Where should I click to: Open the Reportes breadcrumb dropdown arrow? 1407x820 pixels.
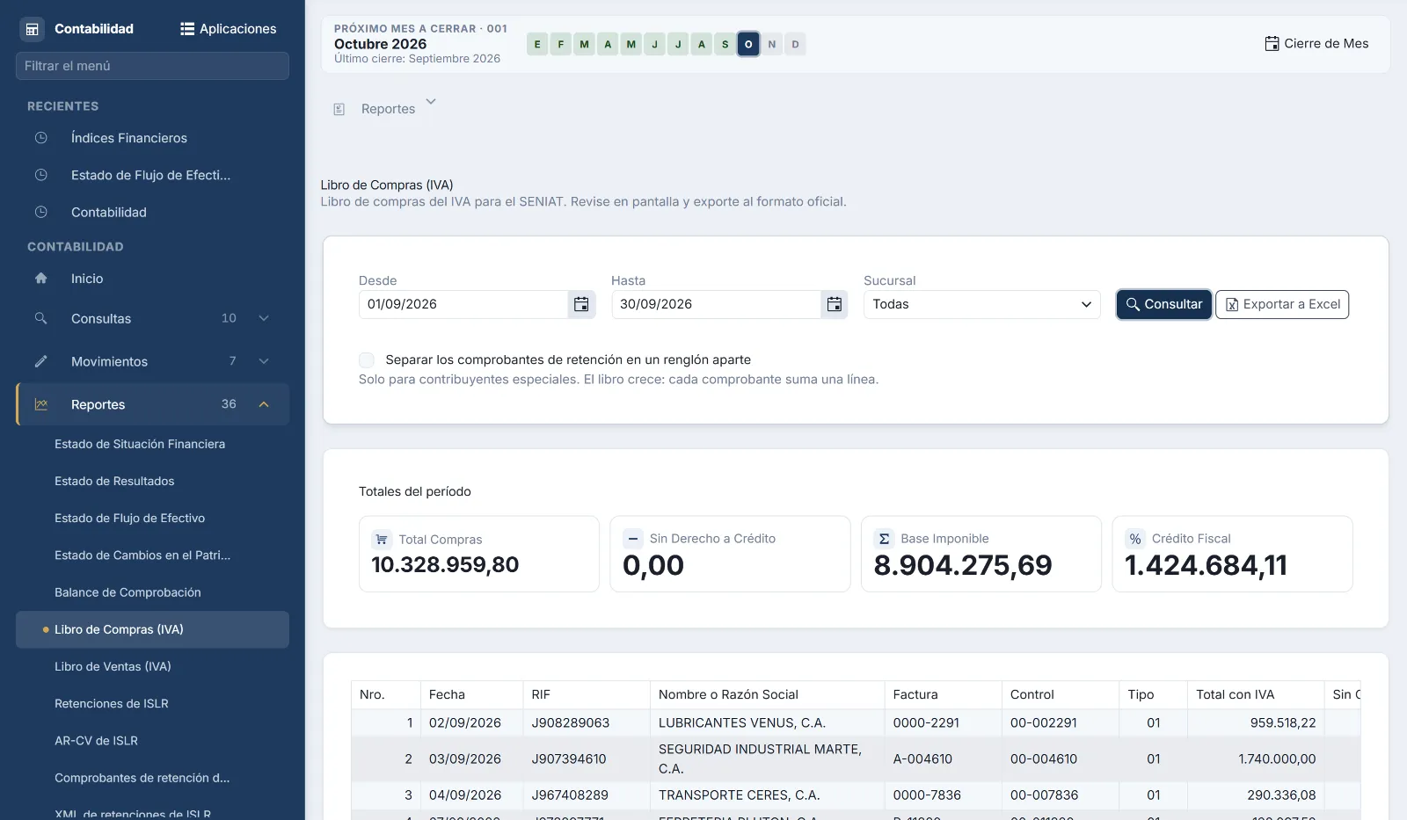coord(431,102)
